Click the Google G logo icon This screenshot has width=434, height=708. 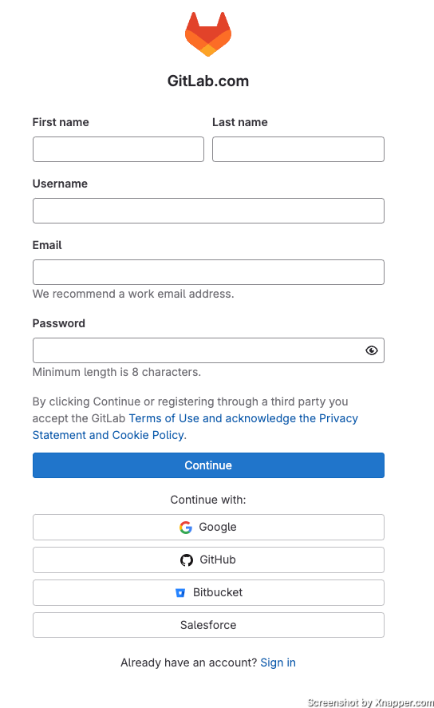[x=185, y=527]
